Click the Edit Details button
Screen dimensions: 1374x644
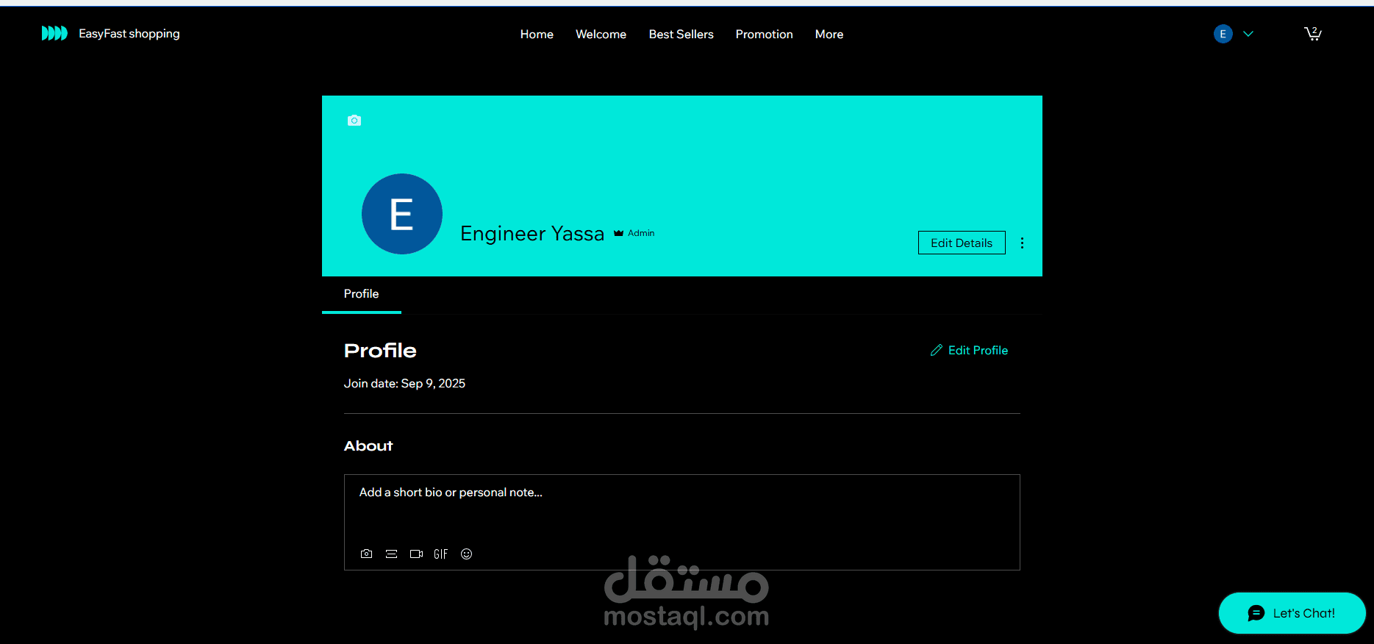pos(962,243)
